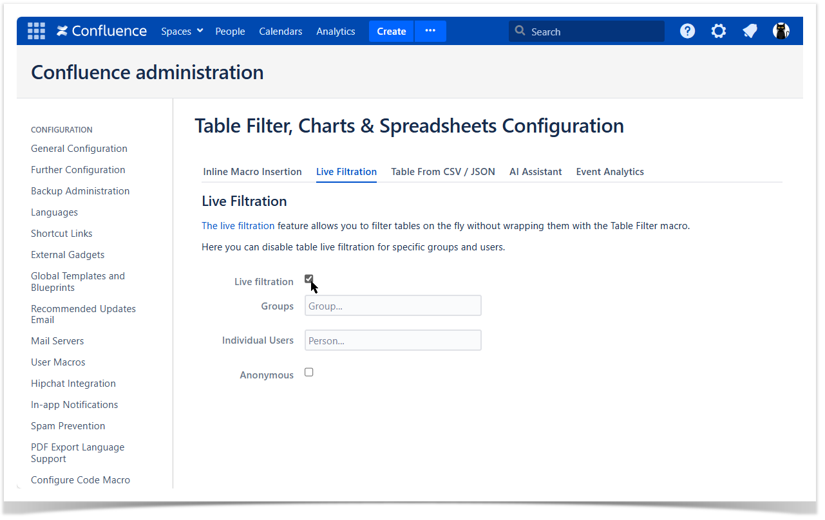Open the app switcher grid icon
825x520 pixels.
click(36, 31)
